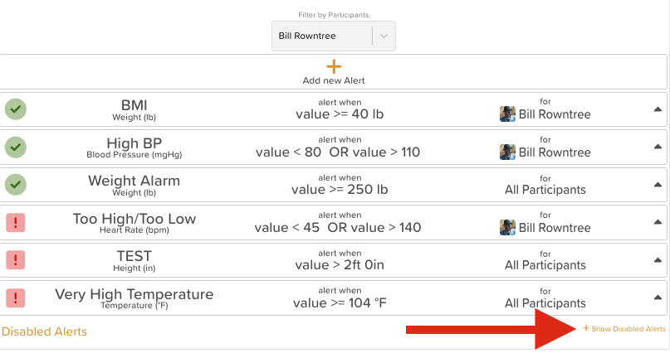The width and height of the screenshot is (670, 353).
Task: Toggle the Too High/Too Low row arrow
Action: [658, 222]
